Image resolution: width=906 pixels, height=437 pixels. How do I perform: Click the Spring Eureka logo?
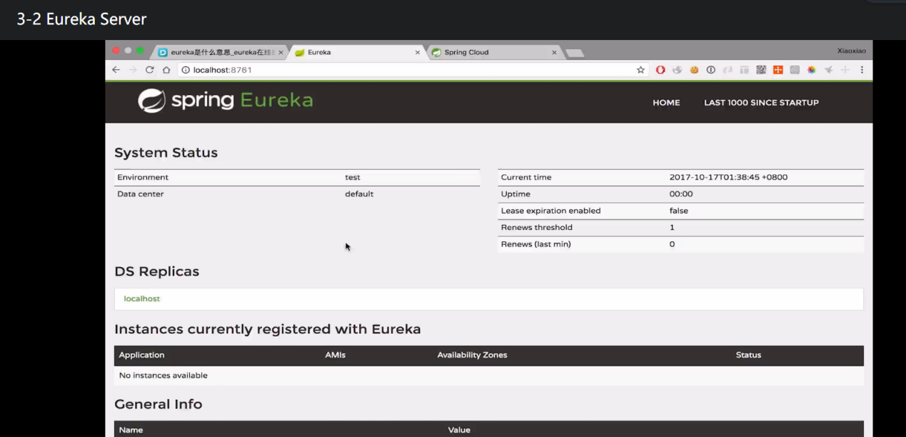226,101
